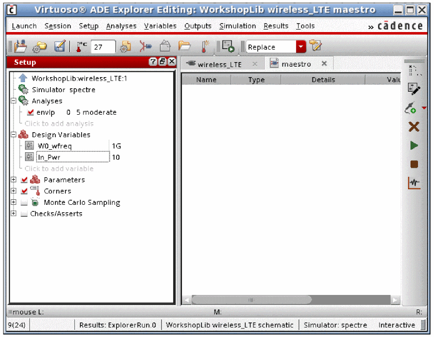Stop simulation with the brown stop button
Viewport: 434px width, 337px height.
(x=414, y=164)
